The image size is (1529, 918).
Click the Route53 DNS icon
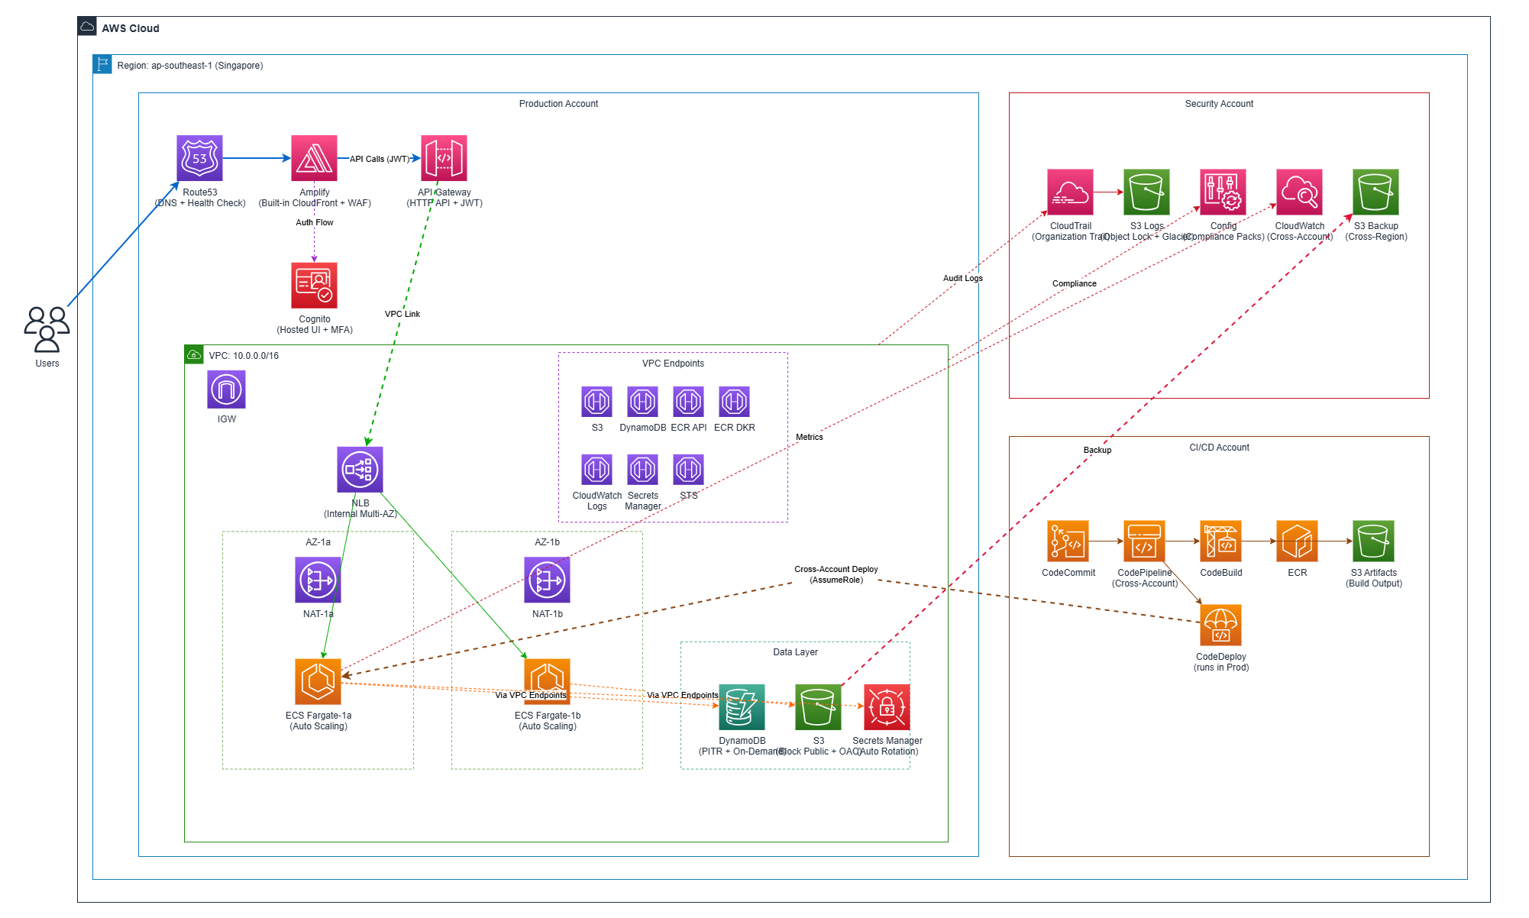pos(199,158)
